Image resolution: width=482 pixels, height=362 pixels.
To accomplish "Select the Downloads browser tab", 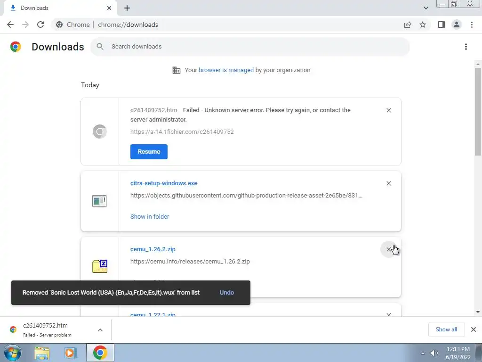I will pyautogui.click(x=60, y=8).
